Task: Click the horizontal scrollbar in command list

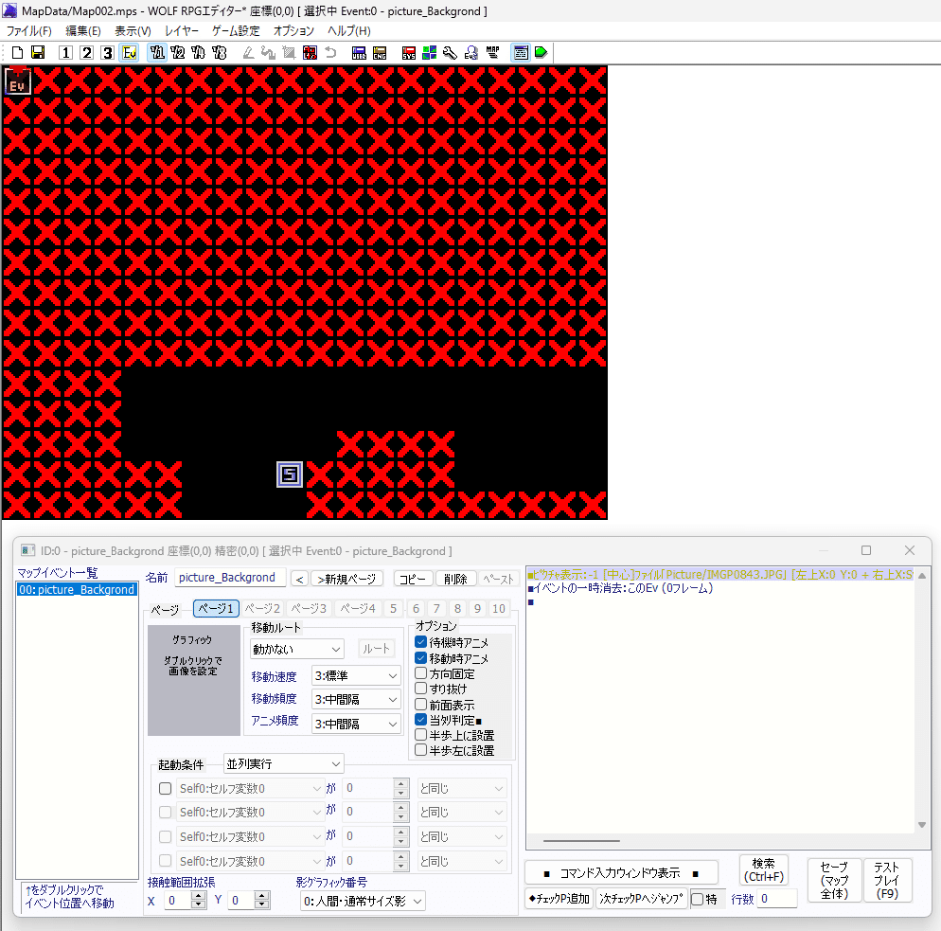Action: [581, 841]
